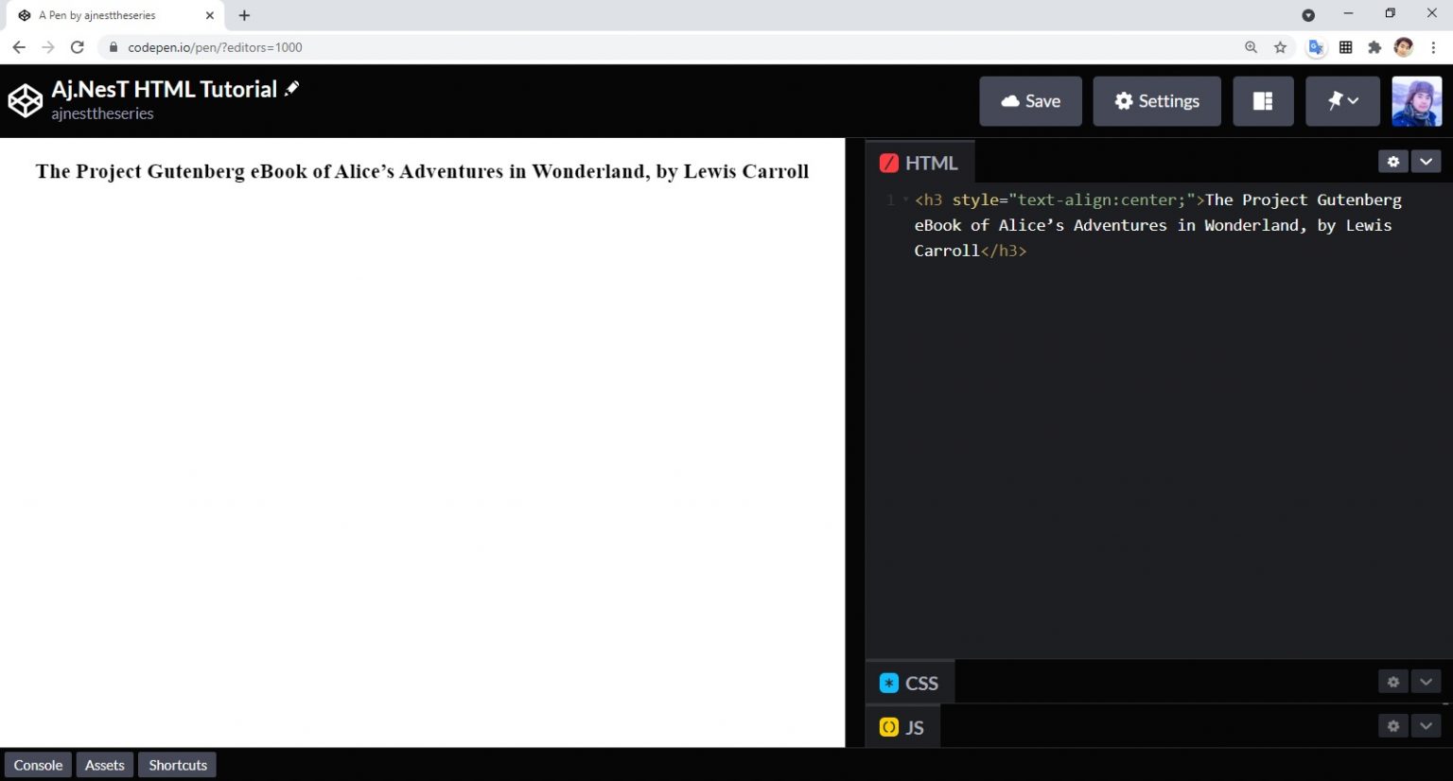Click the CodePen logo icon
Screen dimensions: 1453x781
25,101
